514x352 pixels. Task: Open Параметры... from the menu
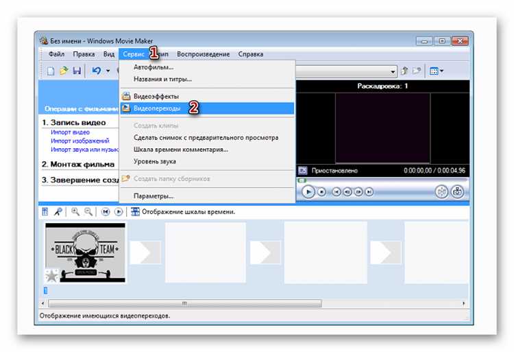pos(207,196)
